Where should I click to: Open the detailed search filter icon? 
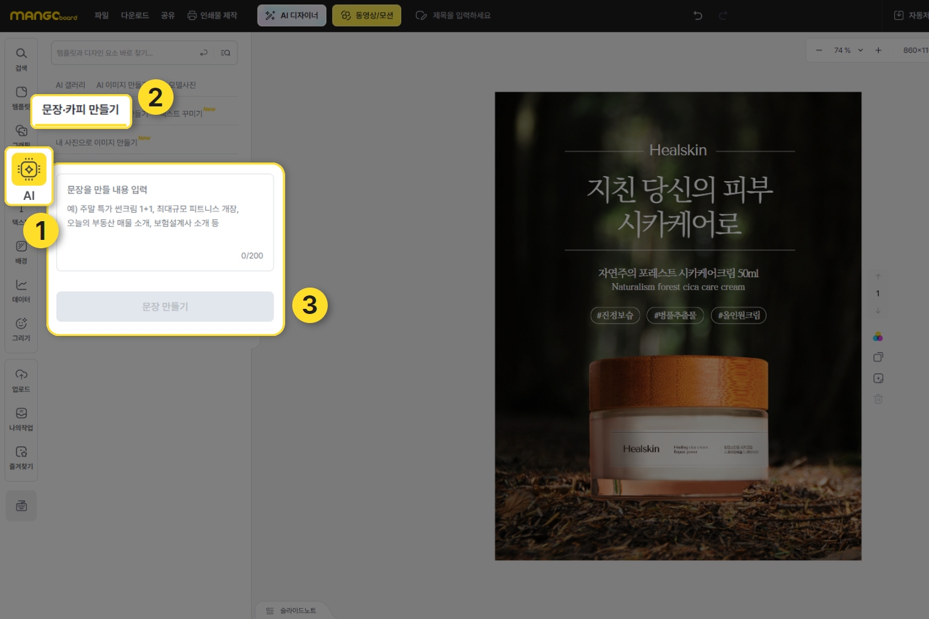pos(225,53)
